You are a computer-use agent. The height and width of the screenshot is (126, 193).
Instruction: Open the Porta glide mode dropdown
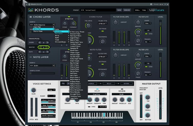tap(51, 90)
